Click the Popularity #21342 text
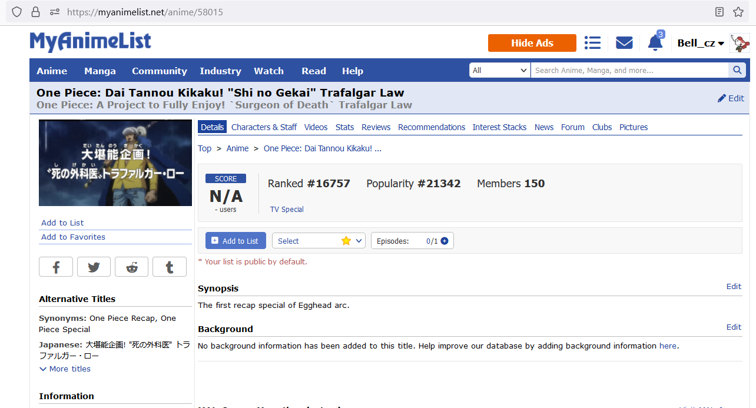 (x=413, y=184)
